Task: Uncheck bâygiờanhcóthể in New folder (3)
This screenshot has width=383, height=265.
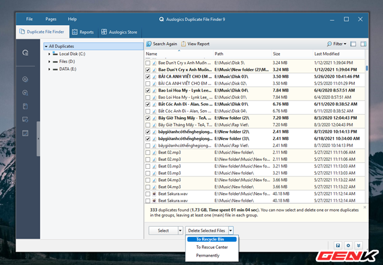Action: [x=148, y=139]
